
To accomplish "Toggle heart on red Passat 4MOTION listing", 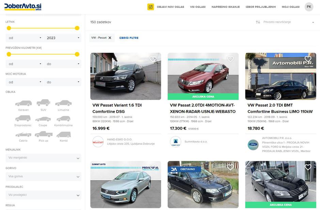I will click(x=230, y=59).
